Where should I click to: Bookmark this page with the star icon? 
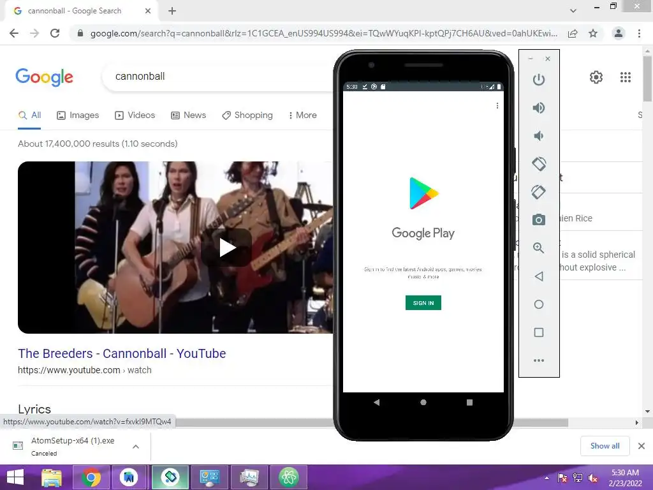[x=593, y=33]
